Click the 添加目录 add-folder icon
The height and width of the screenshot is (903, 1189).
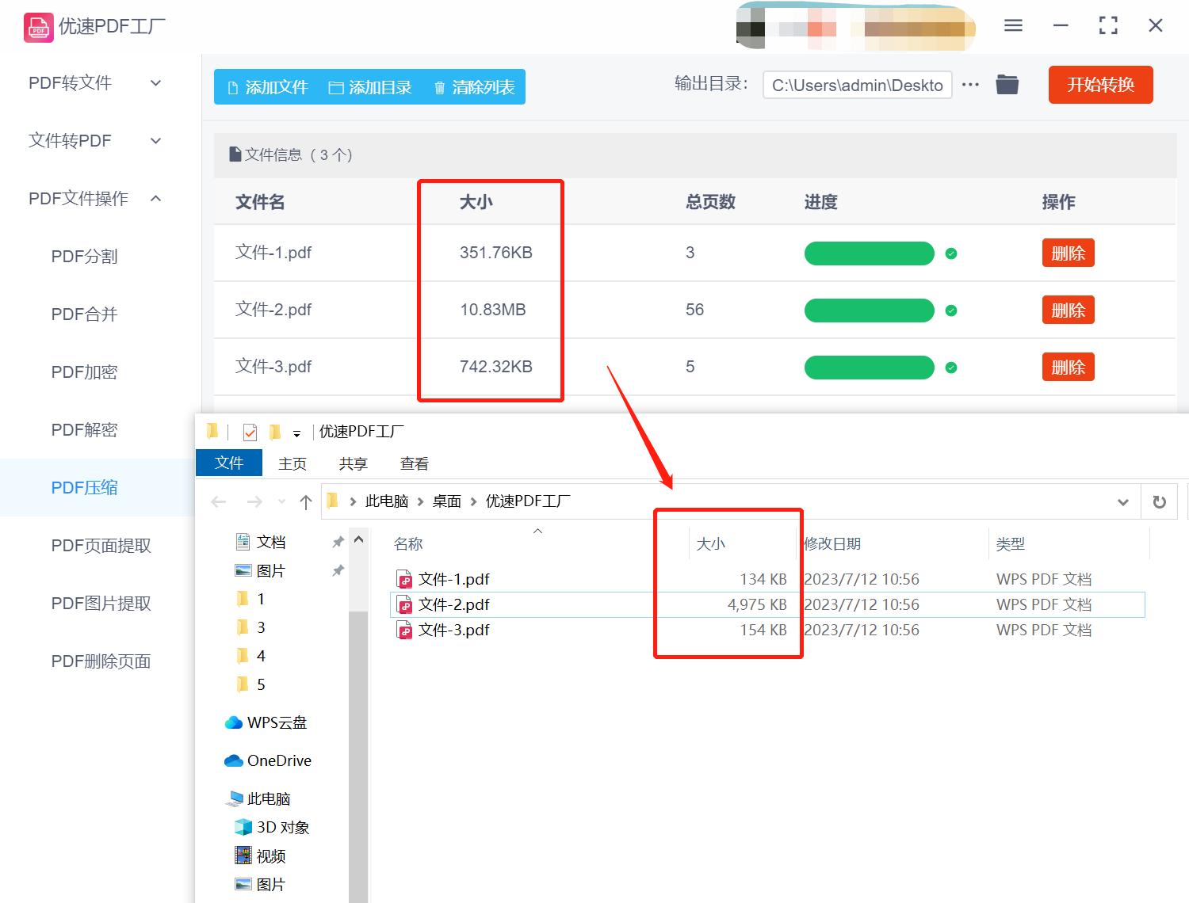[x=336, y=87]
